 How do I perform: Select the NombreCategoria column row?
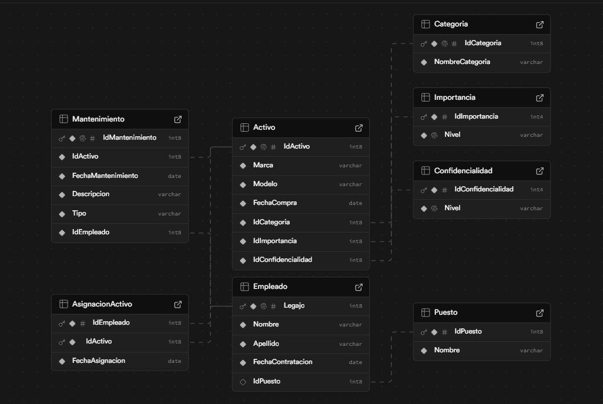click(462, 62)
